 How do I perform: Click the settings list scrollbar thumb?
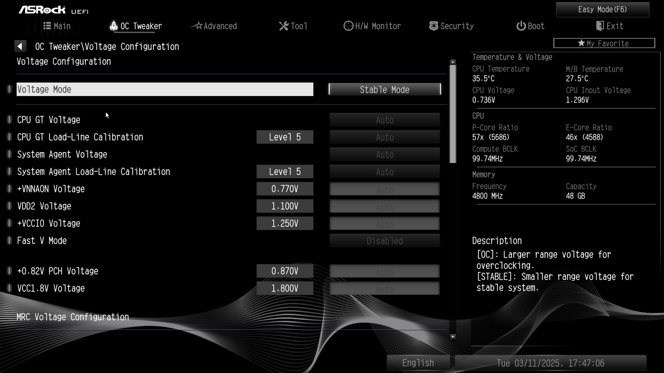click(453, 114)
